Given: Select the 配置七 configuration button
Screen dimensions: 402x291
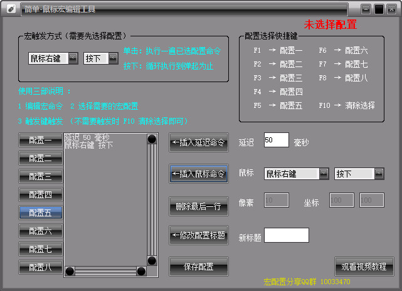Looking at the screenshot, I should click(41, 249).
